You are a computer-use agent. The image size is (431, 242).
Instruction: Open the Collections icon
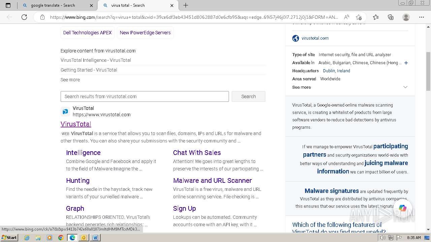pyautogui.click(x=391, y=17)
